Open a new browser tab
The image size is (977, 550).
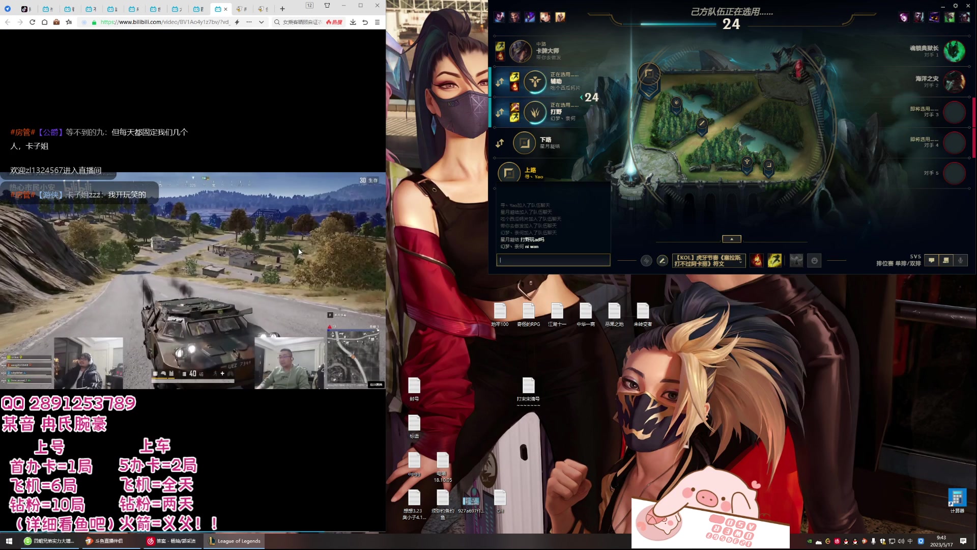pyautogui.click(x=282, y=9)
